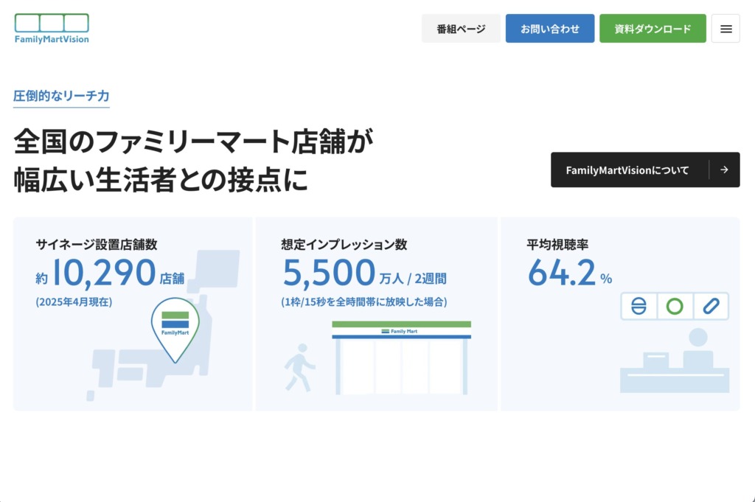Screen dimensions: 755x502
Task: Open the hamburger menu
Action: 726,29
